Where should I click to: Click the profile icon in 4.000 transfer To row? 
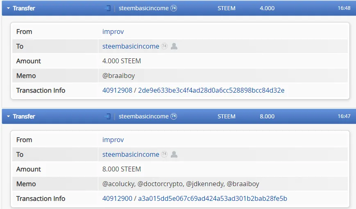click(x=174, y=46)
